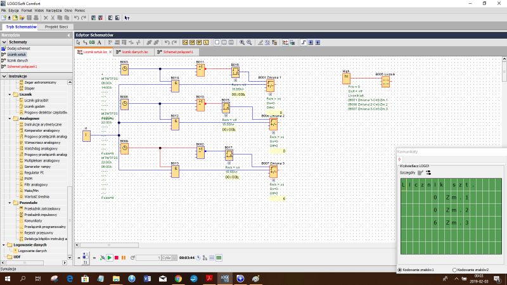Select Kodowanie znaków 2 radio button

454,270
